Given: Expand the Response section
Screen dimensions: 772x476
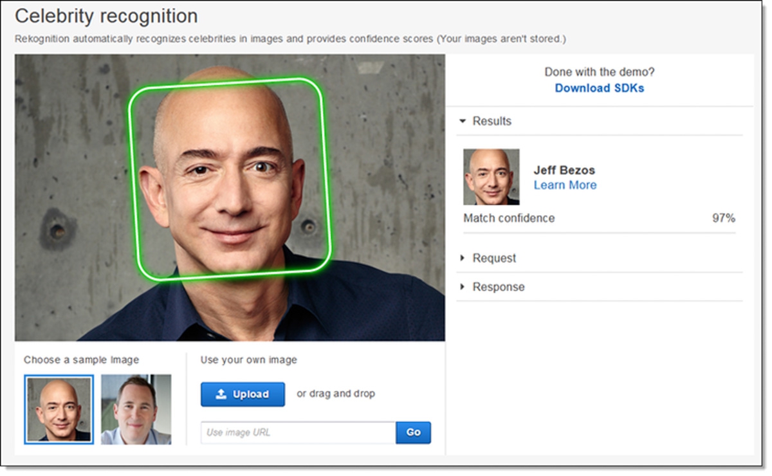Looking at the screenshot, I should (x=463, y=287).
